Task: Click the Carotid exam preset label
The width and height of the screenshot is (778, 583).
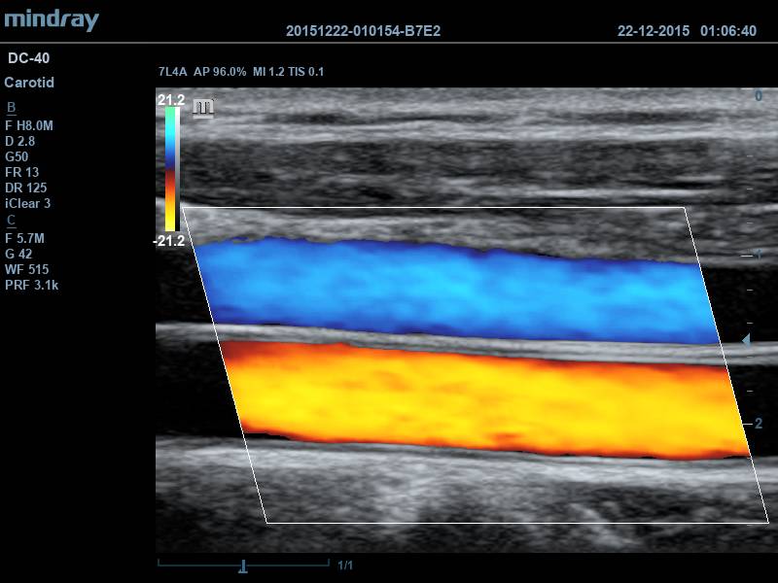Action: pyautogui.click(x=29, y=83)
